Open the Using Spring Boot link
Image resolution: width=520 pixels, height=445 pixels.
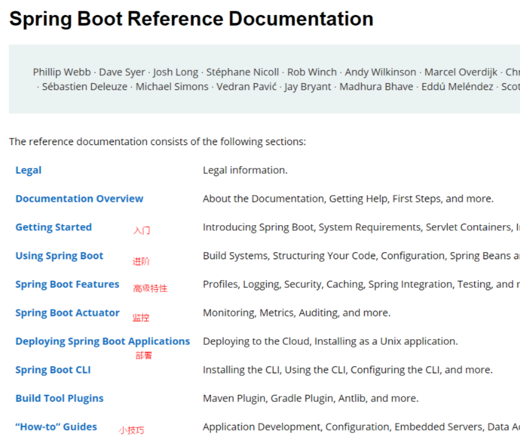(59, 256)
